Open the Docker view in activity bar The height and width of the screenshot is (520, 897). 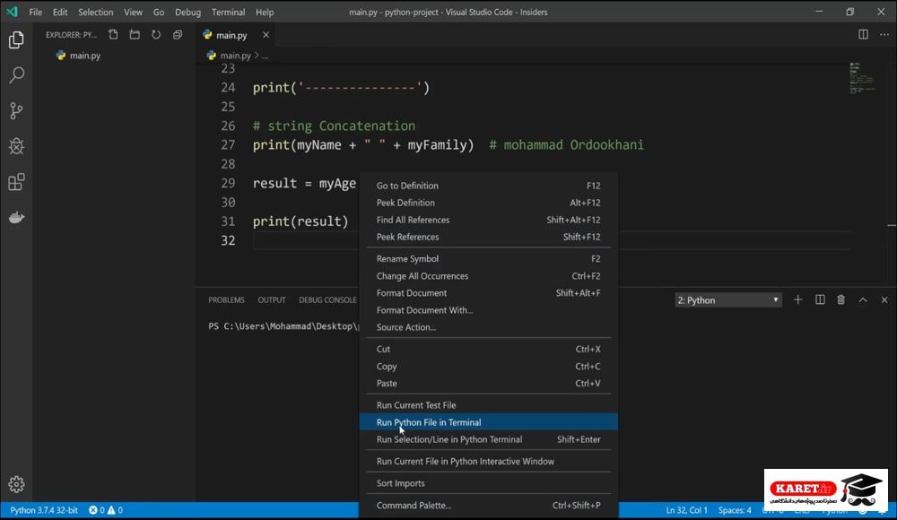click(x=16, y=217)
